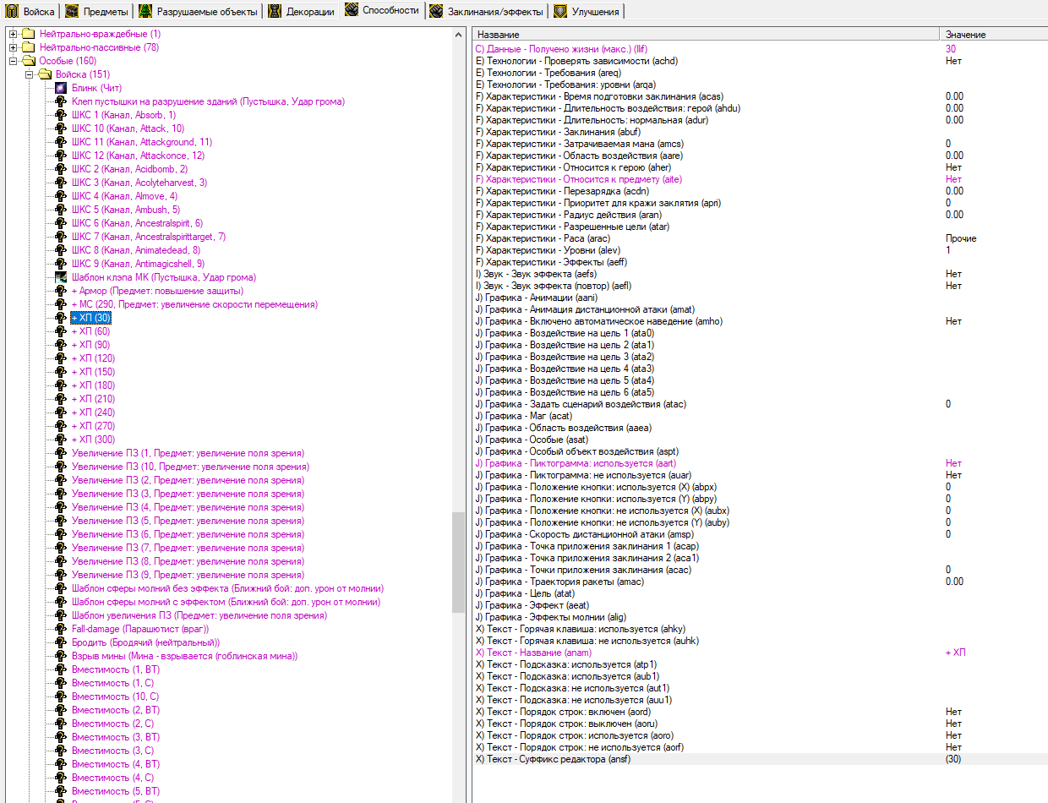Click the Особые folder icon
Screen dimensions: 1048x803
29,61
